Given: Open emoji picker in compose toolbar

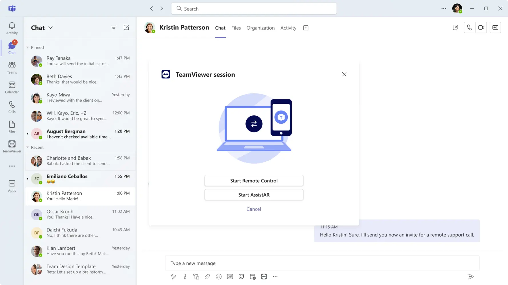Looking at the screenshot, I should click(x=219, y=276).
